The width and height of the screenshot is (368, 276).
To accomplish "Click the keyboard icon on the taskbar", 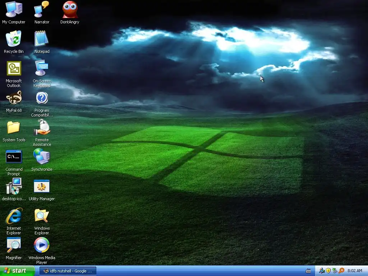I will (308, 271).
